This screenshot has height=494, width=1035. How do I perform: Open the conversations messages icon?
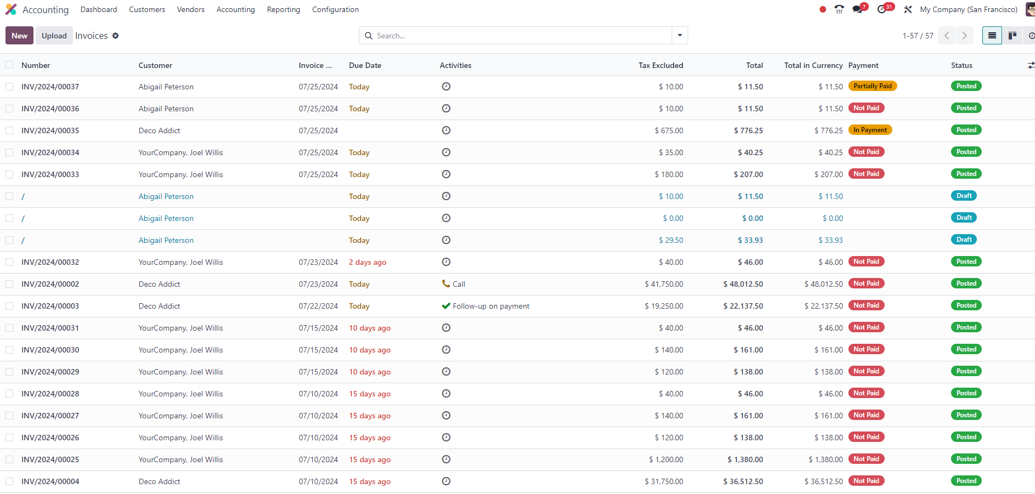(x=857, y=9)
